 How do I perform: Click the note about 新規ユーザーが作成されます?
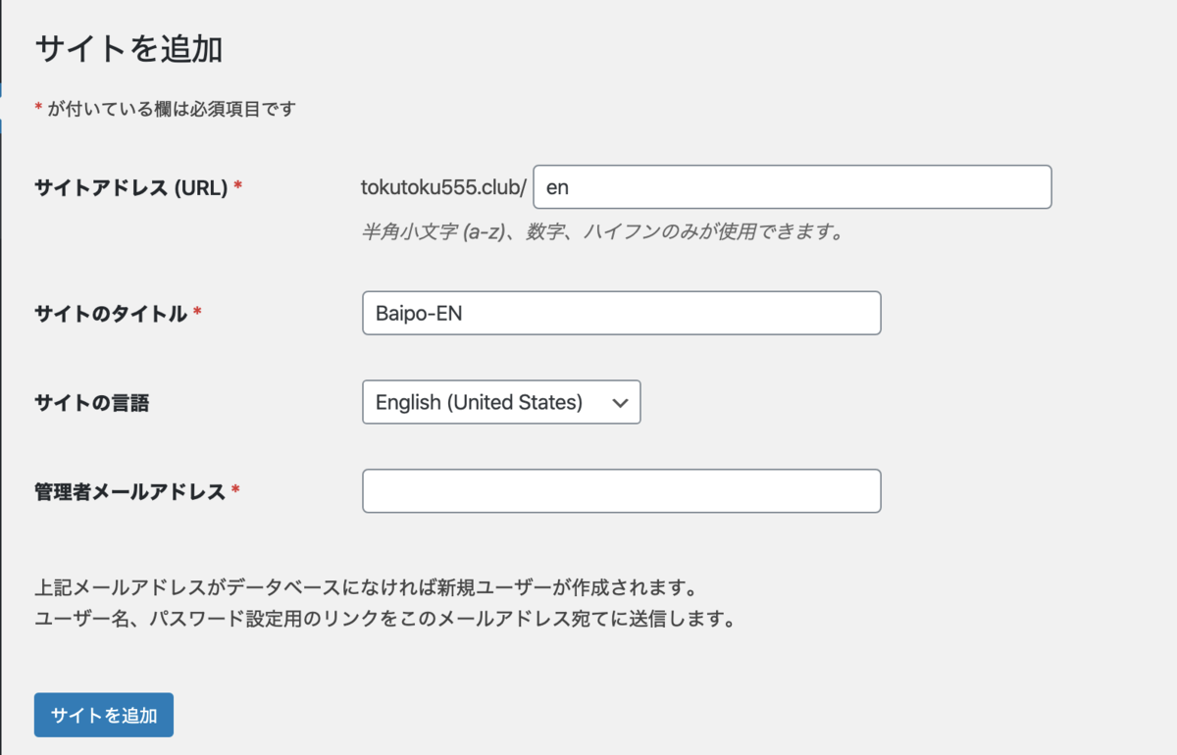click(365, 588)
